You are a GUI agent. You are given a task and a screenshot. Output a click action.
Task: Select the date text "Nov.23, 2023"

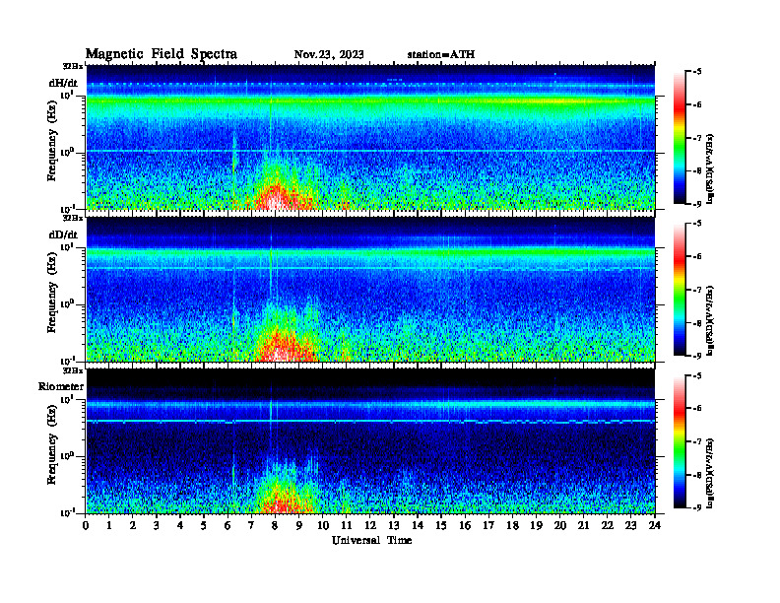(329, 55)
